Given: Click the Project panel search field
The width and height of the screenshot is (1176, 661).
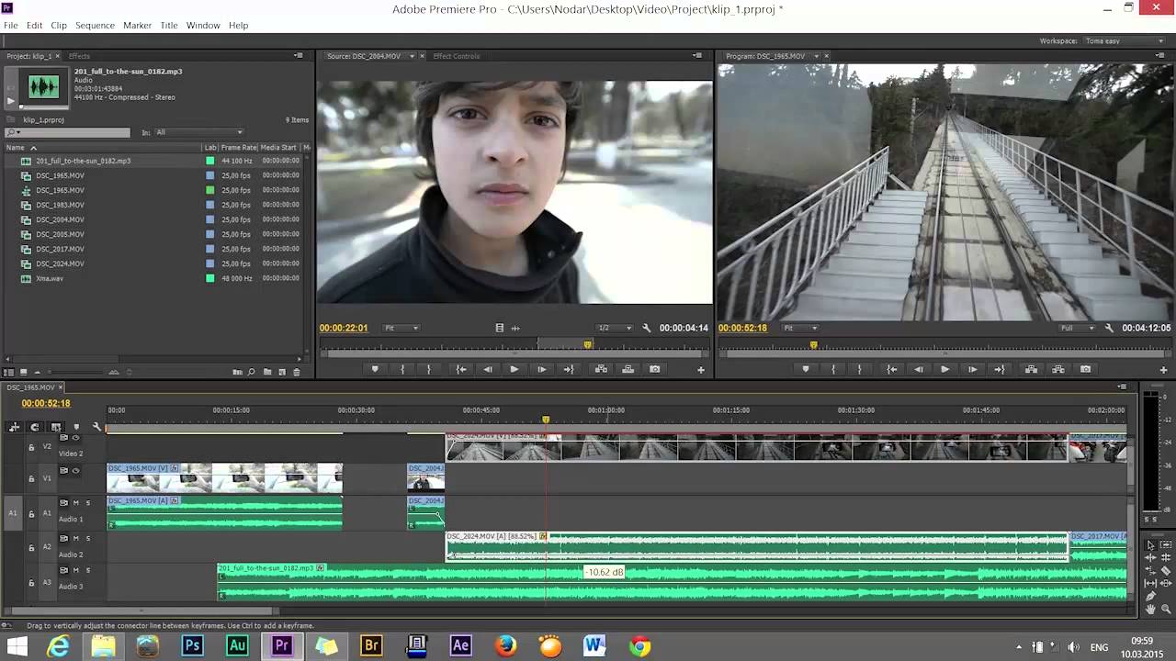Looking at the screenshot, I should click(67, 132).
